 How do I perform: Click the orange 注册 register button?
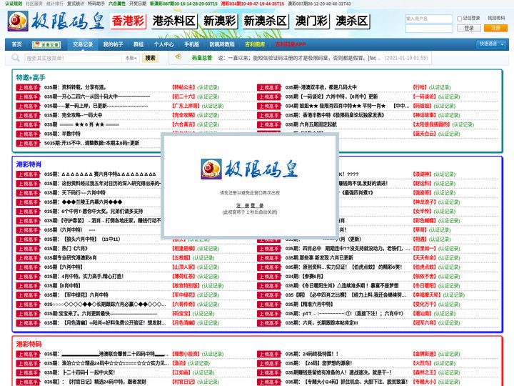pyautogui.click(x=495, y=28)
